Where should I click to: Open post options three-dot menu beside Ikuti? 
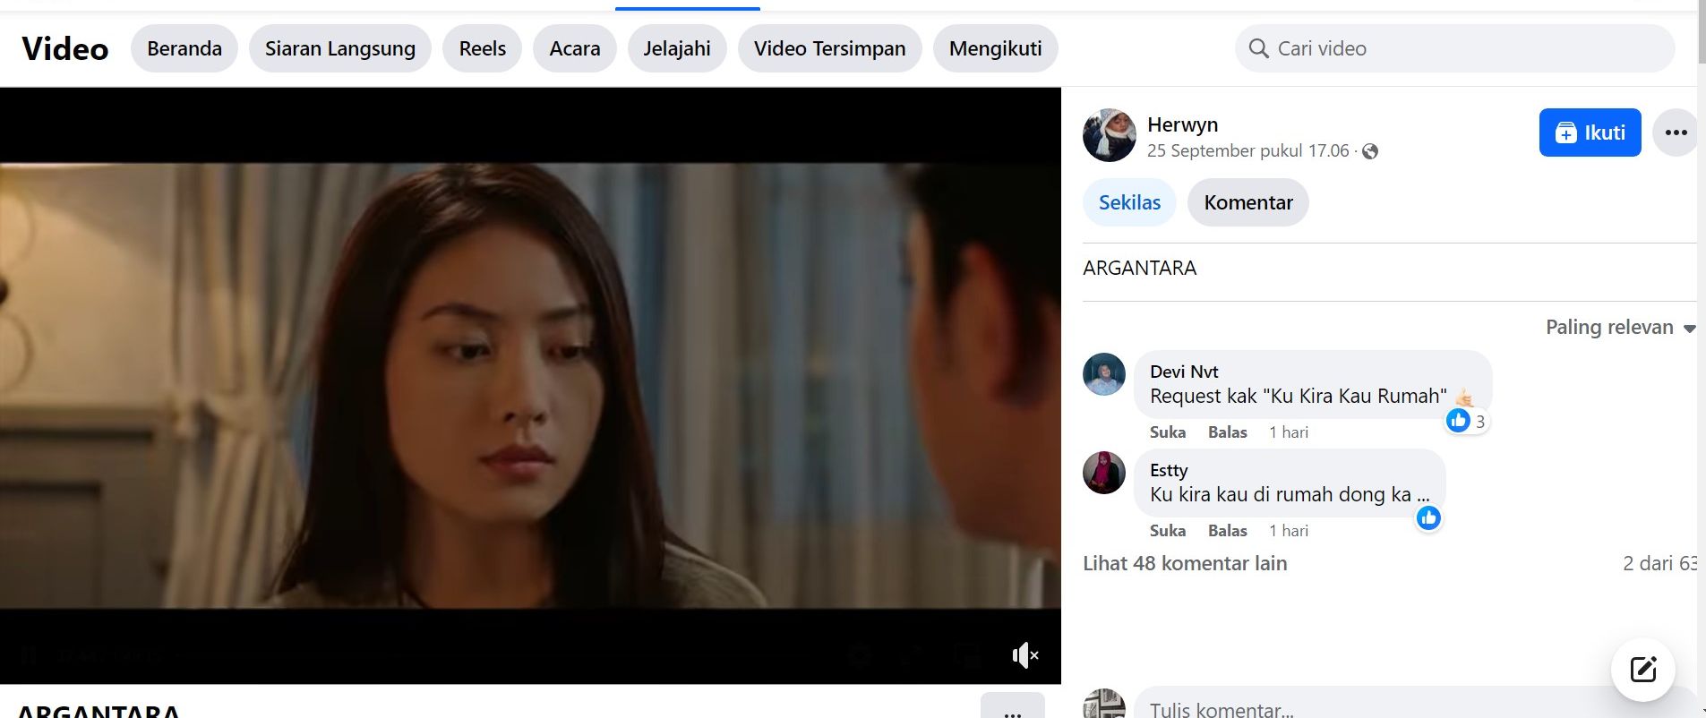click(1676, 132)
